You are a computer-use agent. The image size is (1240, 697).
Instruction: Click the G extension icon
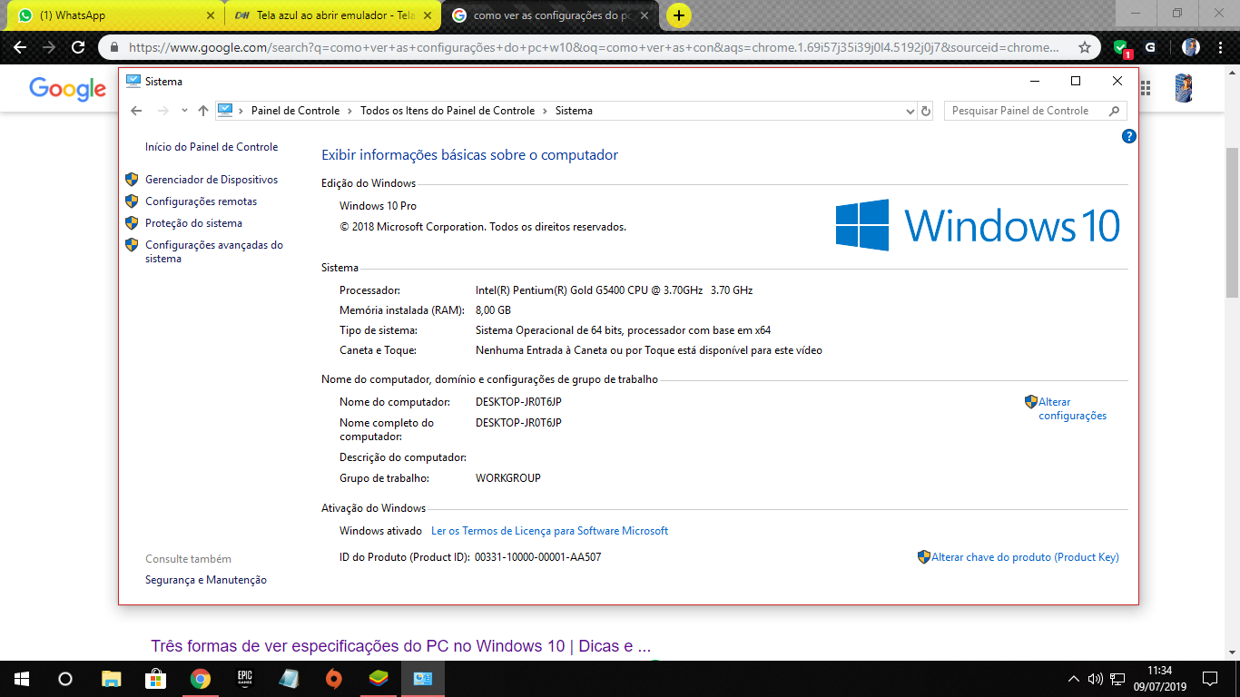[1150, 47]
